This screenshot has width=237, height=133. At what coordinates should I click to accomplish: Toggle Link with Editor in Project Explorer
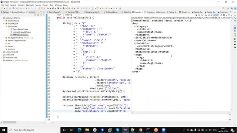pos(38,15)
